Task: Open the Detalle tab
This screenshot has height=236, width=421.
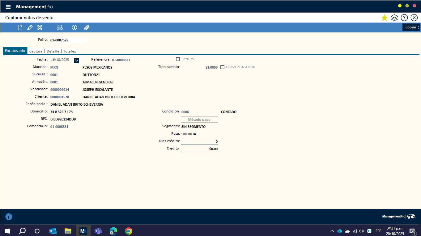Action: click(x=53, y=51)
